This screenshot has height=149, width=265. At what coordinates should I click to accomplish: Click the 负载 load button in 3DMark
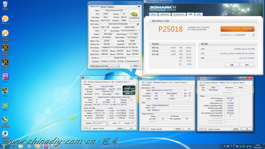coord(232,65)
